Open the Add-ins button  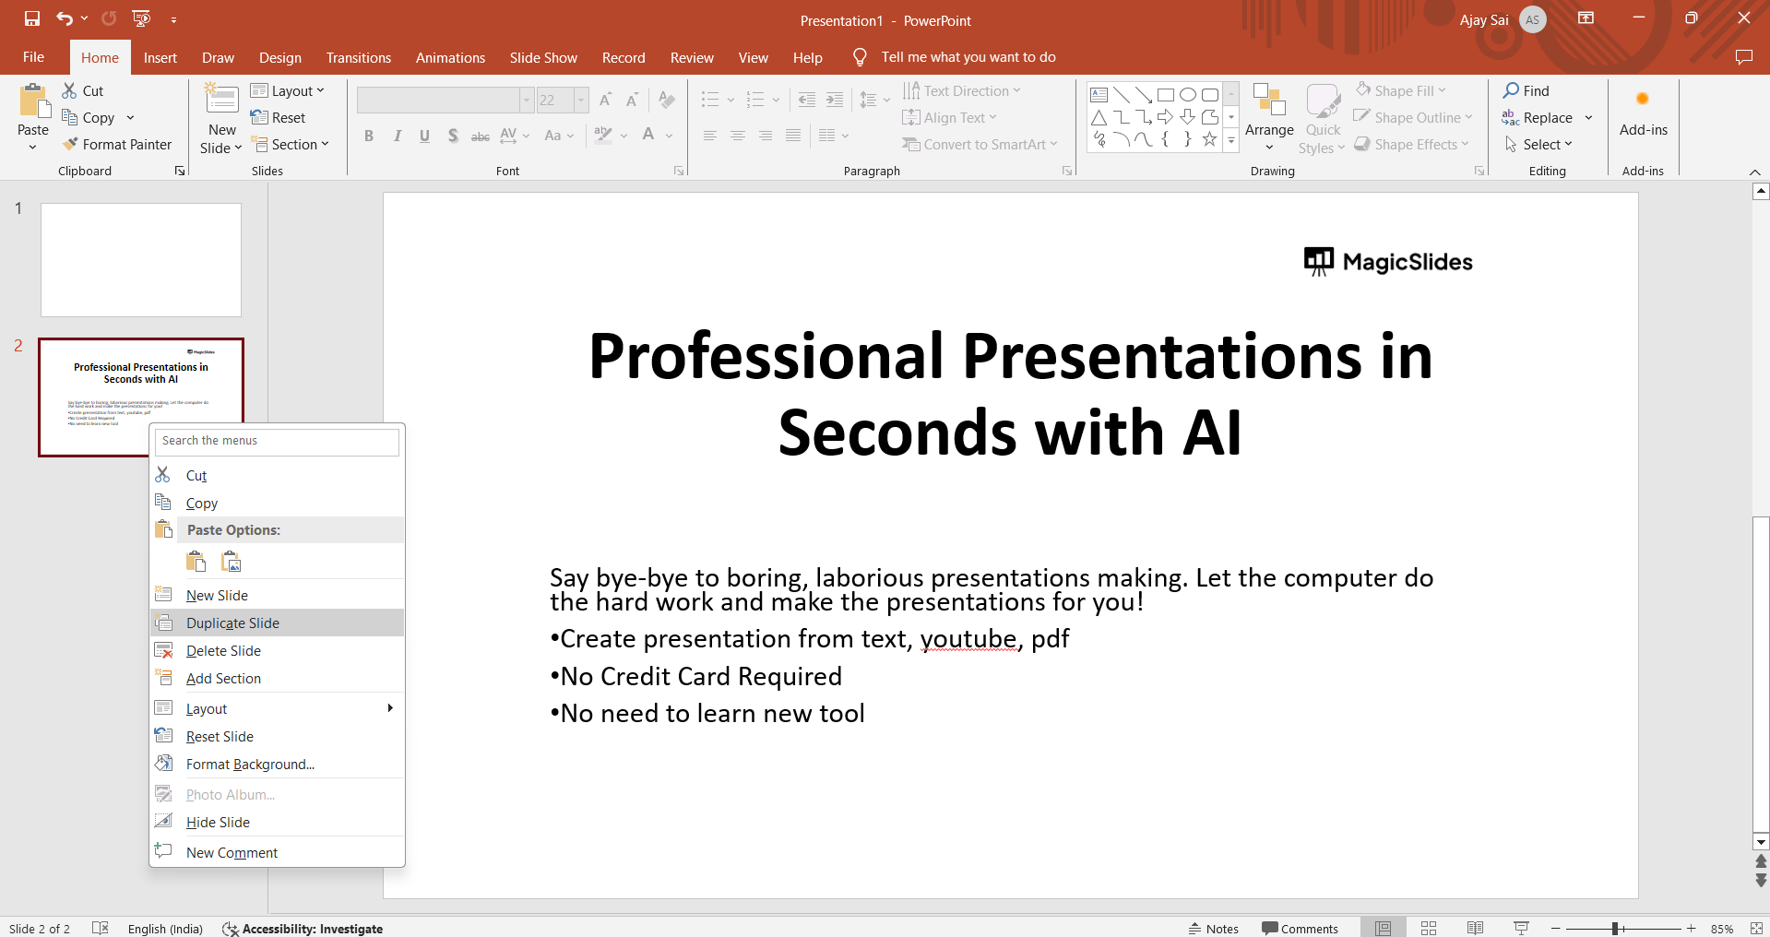point(1643,114)
